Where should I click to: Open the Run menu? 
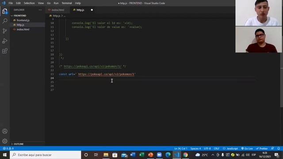[56, 3]
